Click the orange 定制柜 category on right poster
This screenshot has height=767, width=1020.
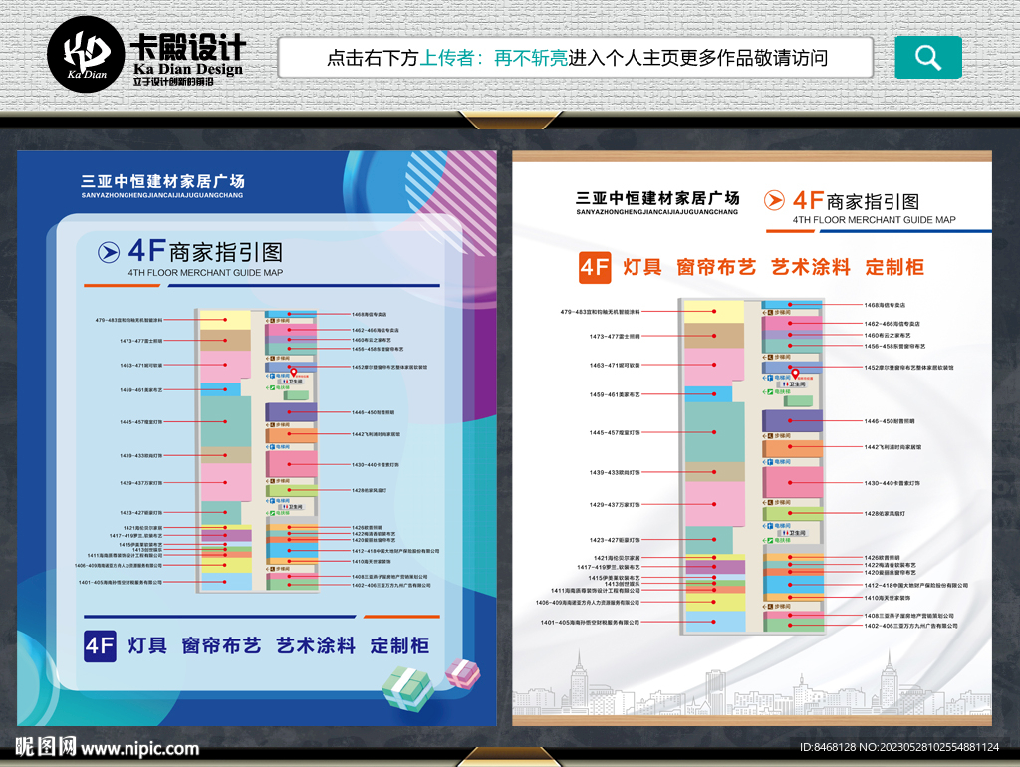[x=894, y=267]
